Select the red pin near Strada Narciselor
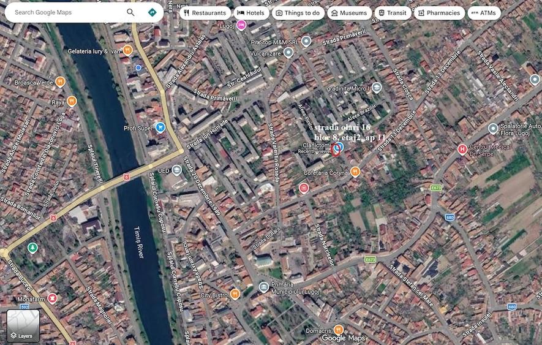This screenshot has width=542, height=345. [304, 188]
